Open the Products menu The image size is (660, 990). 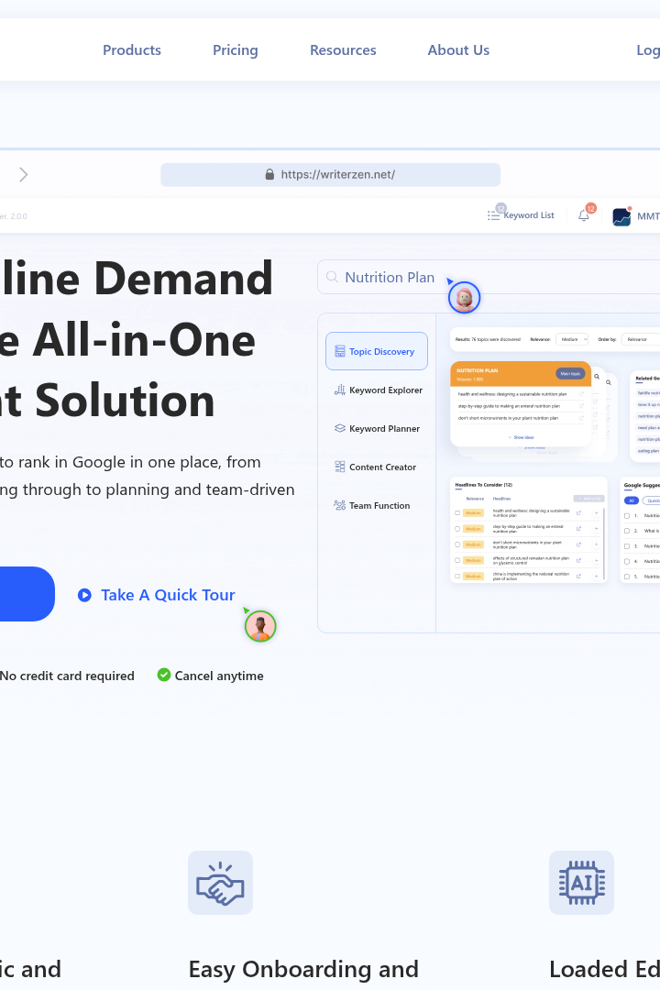tap(131, 49)
